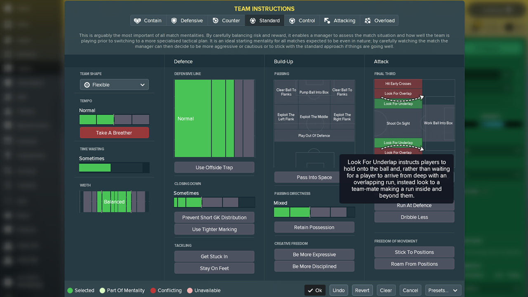The image size is (528, 297).
Task: Select Work Ball Into Box on the pitch diagram
Action: (x=438, y=123)
